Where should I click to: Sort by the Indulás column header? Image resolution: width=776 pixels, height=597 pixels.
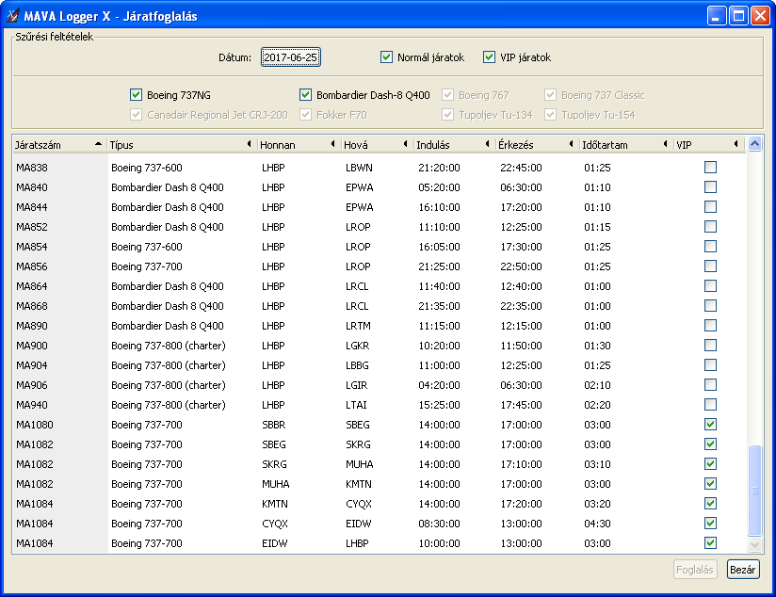453,145
